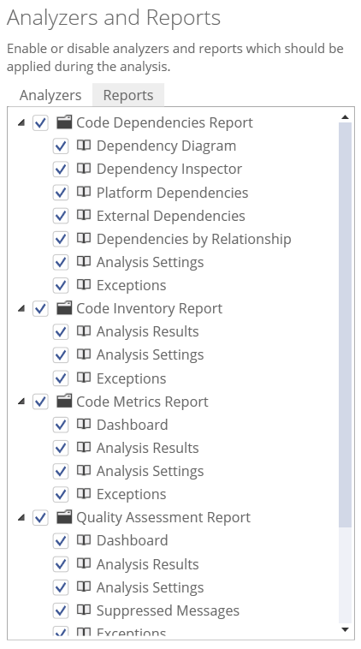Disable the External Dependencies report checkbox
The width and height of the screenshot is (361, 649).
point(61,216)
